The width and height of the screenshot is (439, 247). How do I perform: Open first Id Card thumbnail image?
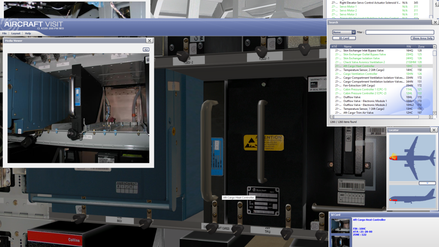pos(340,226)
